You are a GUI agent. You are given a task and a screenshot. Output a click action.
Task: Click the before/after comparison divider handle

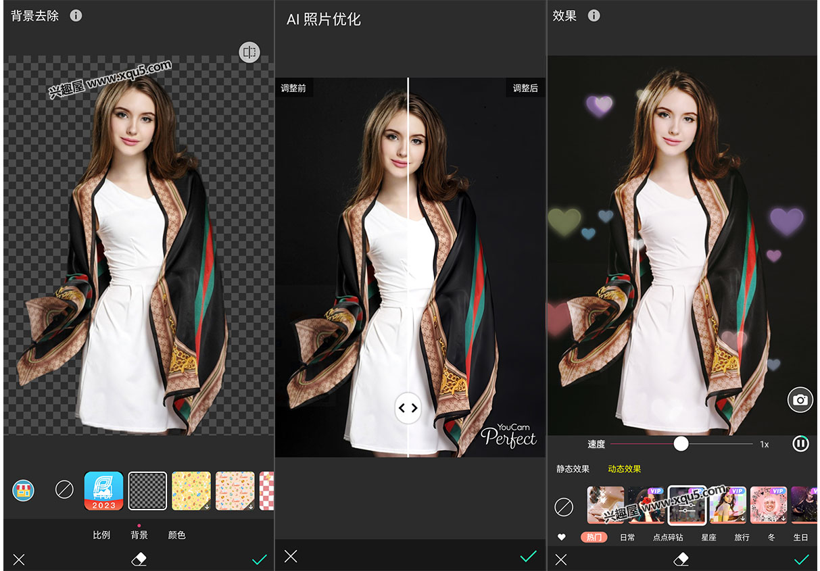pyautogui.click(x=408, y=408)
